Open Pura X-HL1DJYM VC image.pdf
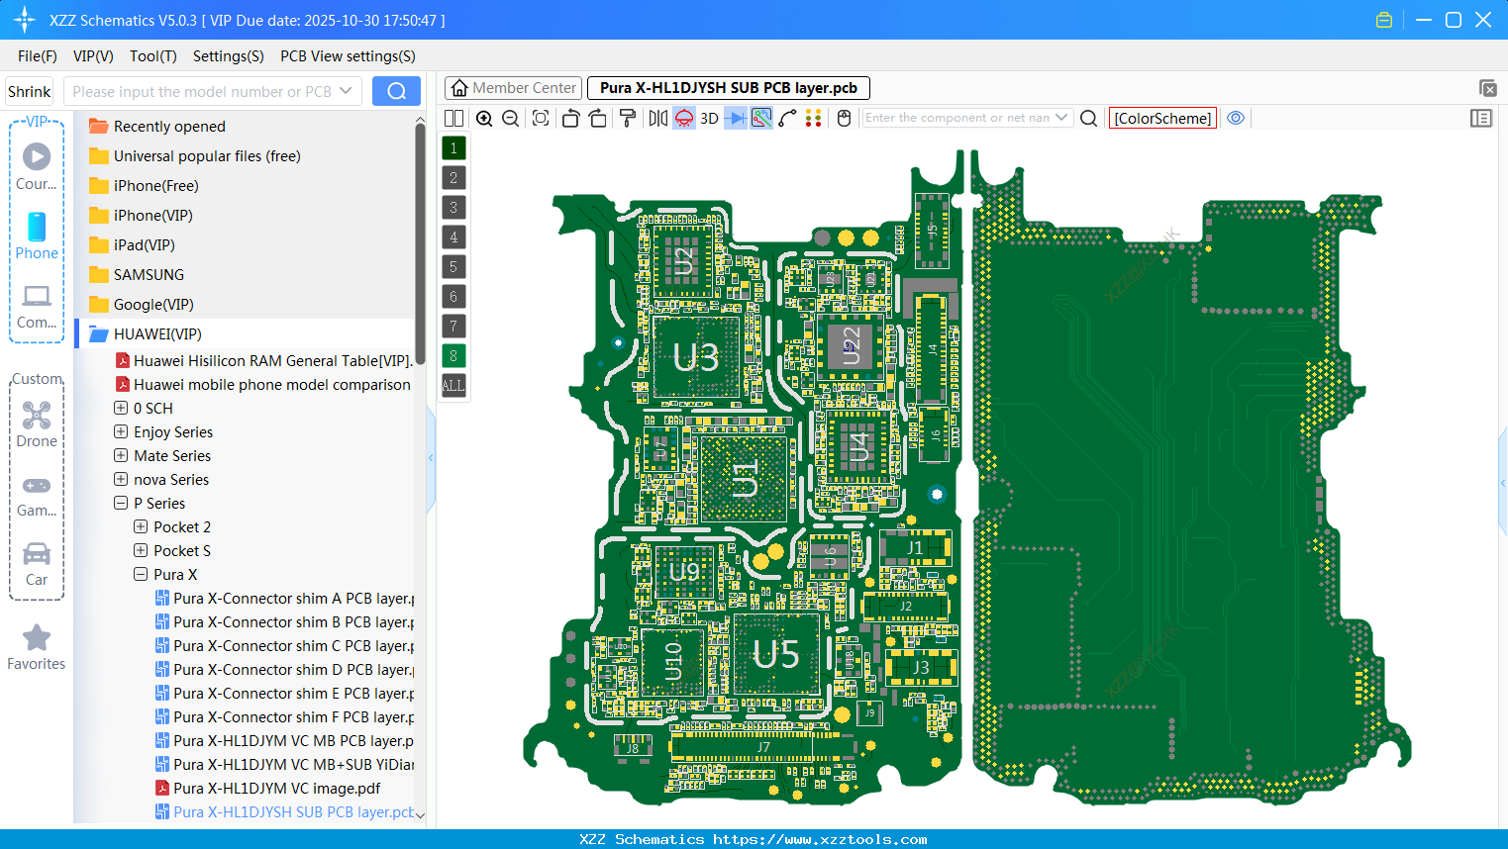1508x849 pixels. (277, 788)
